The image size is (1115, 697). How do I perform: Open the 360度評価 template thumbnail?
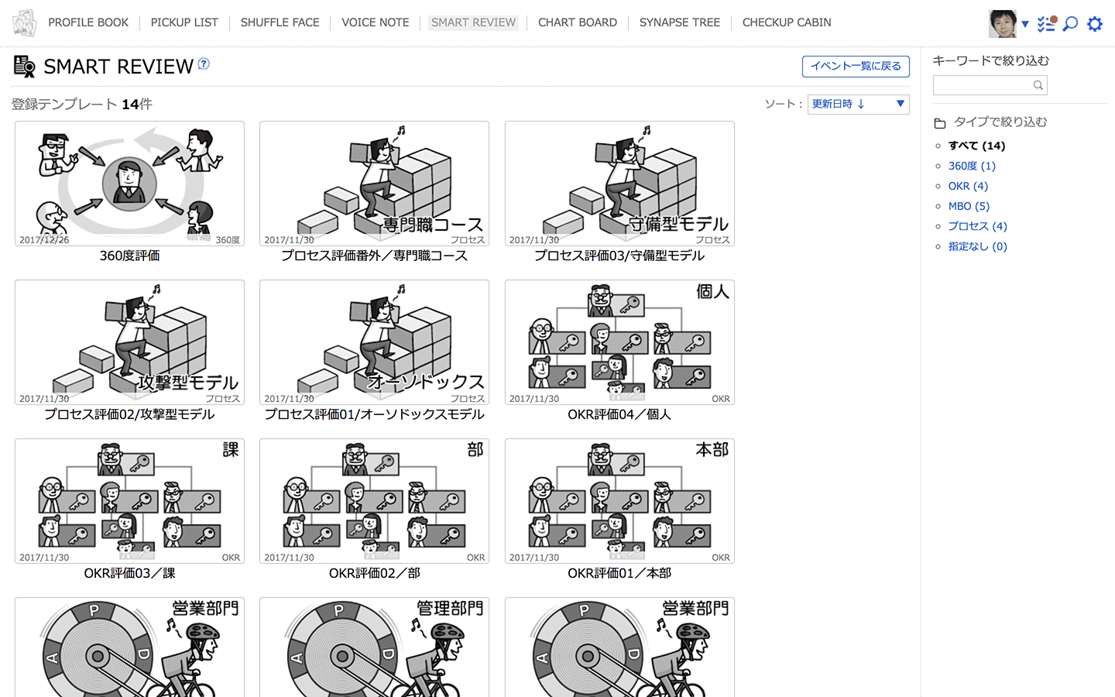129,184
